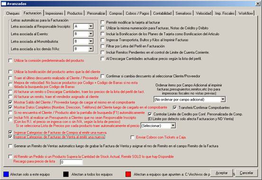
Task: Enable Permitir modificar la tarjeta al facturar
Action: (x=103, y=22)
